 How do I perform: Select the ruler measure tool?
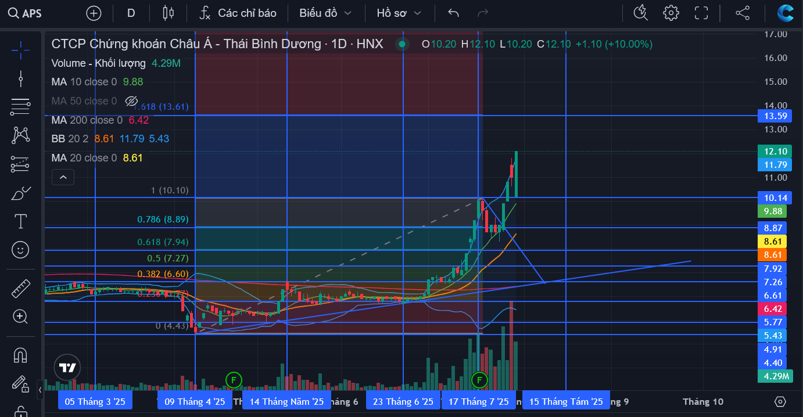(x=20, y=288)
